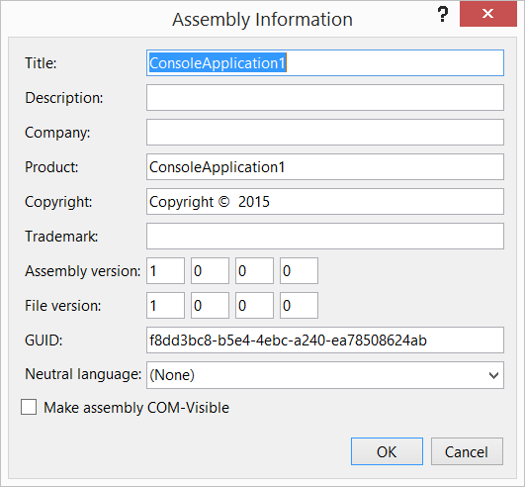Select Assembly version build number box
Viewport: 525px width, 487px height.
(x=254, y=271)
